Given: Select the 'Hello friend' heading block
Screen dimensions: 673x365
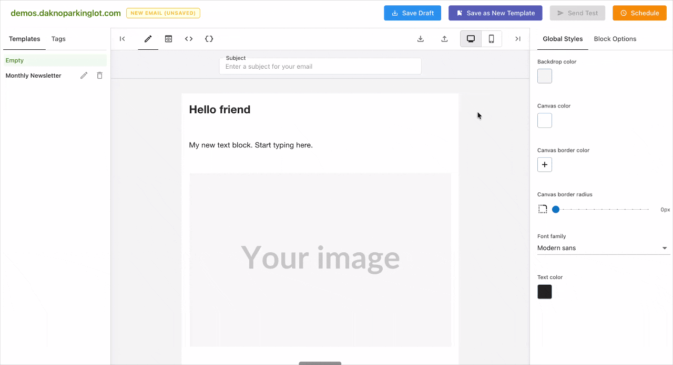Looking at the screenshot, I should pyautogui.click(x=220, y=110).
